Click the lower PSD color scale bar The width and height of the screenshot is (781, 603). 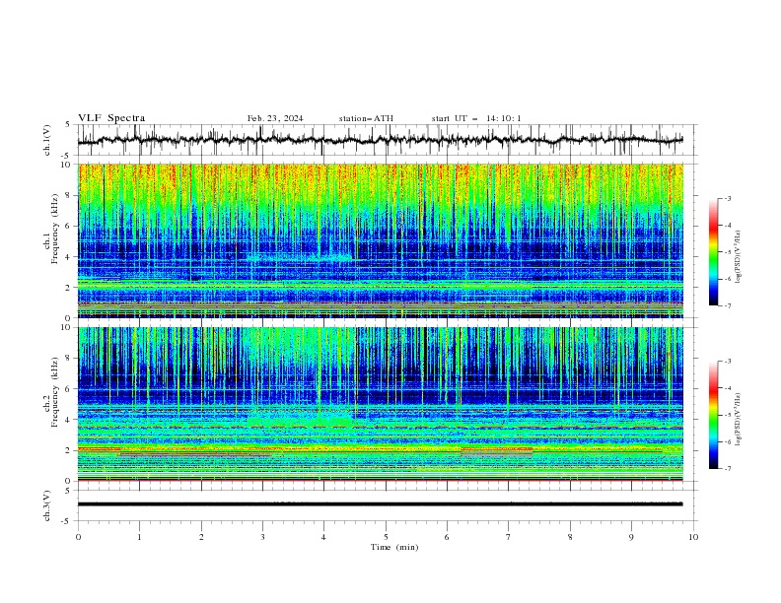point(713,415)
